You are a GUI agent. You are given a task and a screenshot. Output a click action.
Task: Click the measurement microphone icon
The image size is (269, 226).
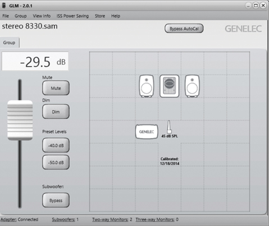click(169, 127)
